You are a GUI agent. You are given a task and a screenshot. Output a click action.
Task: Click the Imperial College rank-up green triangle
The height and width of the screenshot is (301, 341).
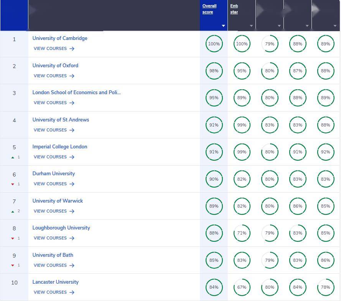13,157
